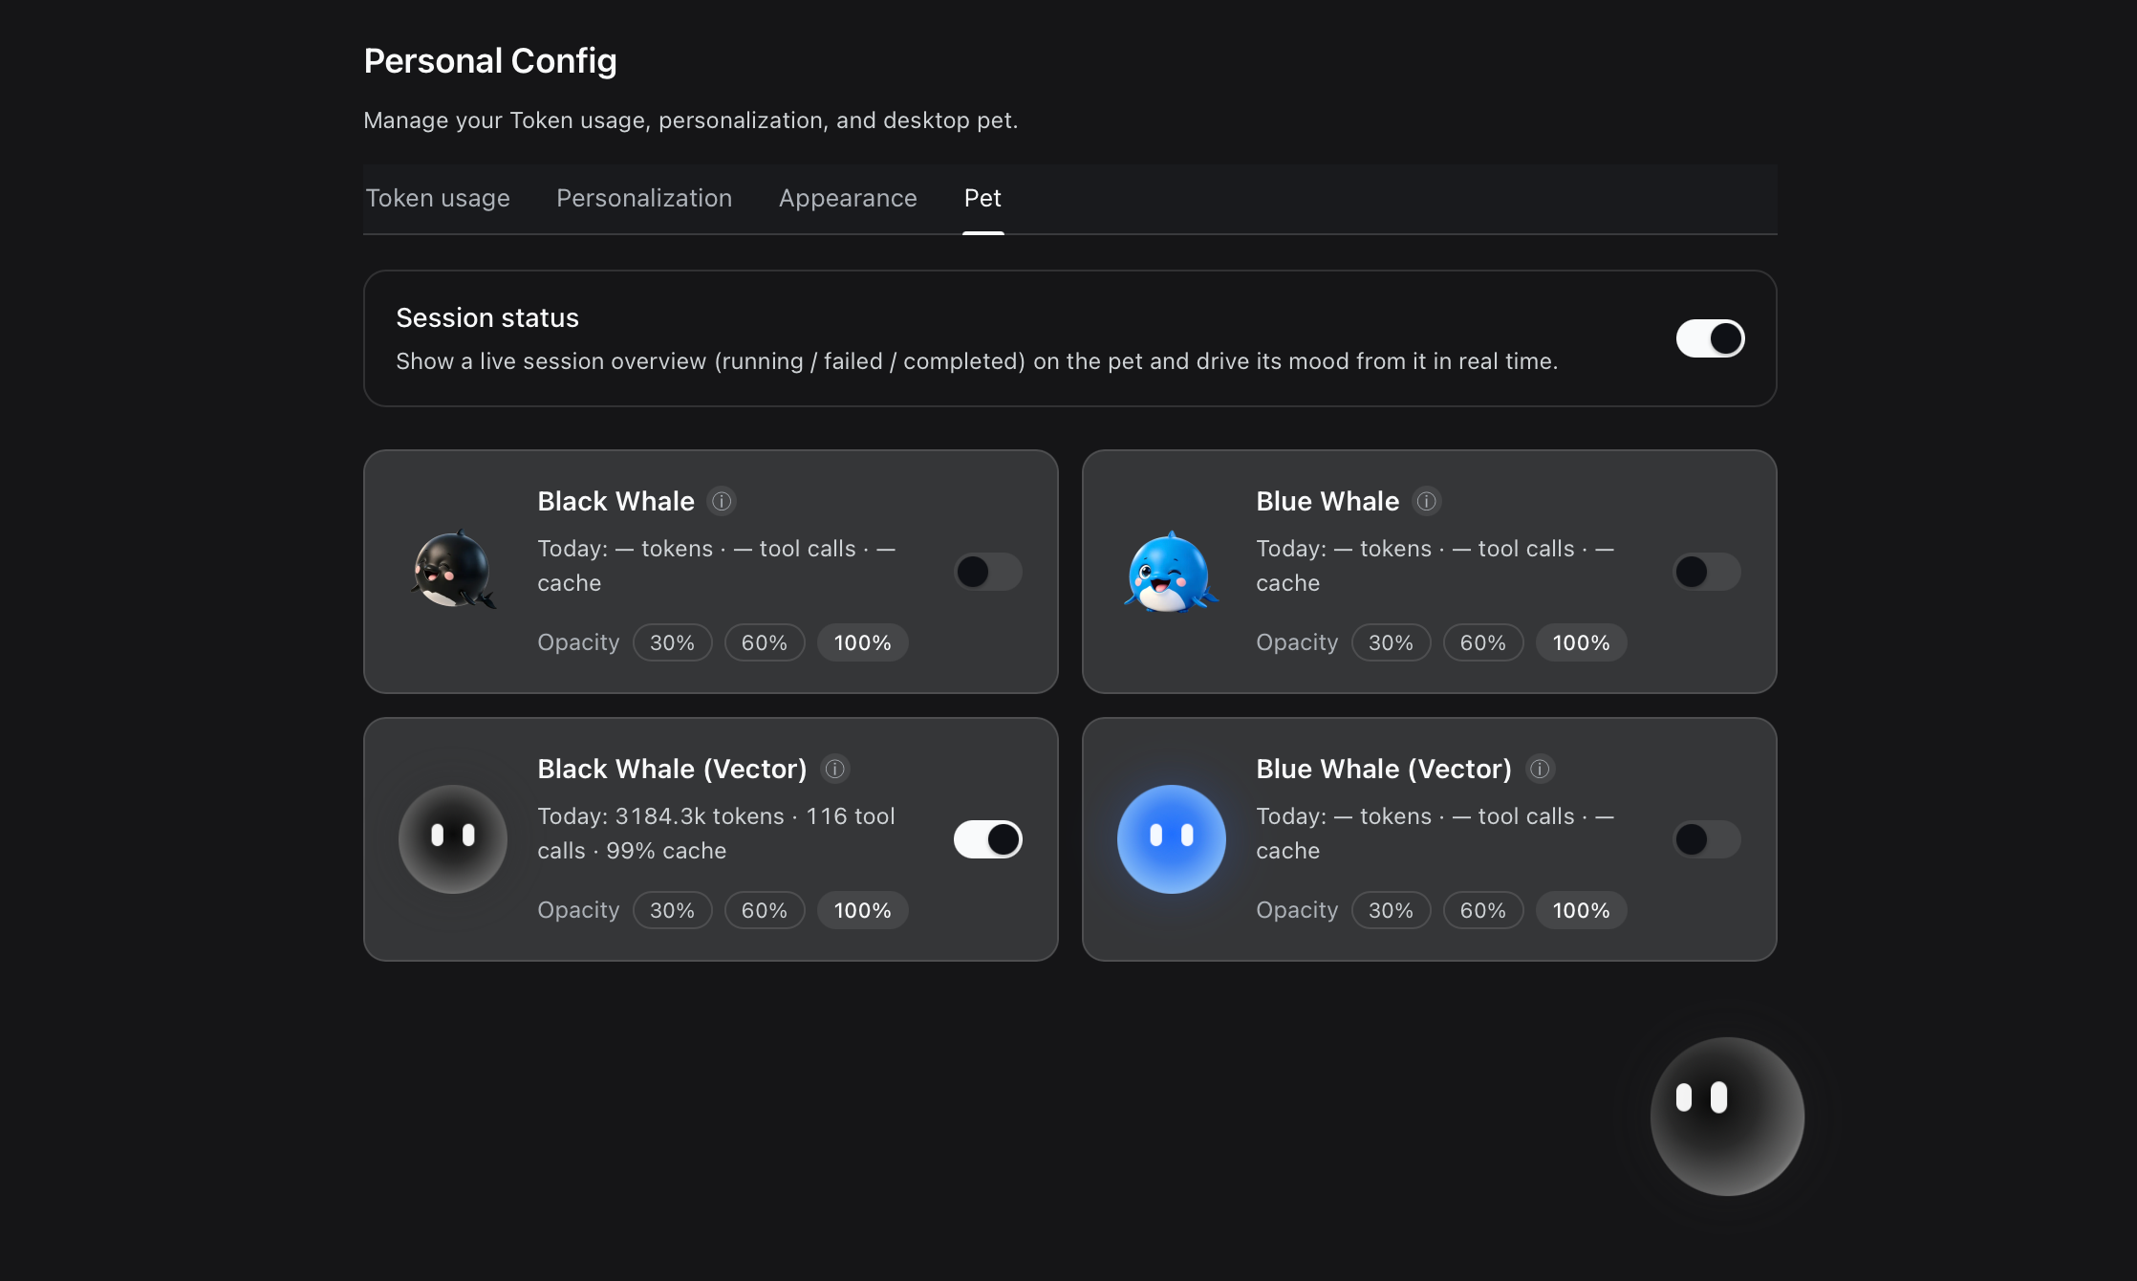Choose 60% opacity for Black Whale (Vector)
This screenshot has width=2137, height=1281.
coord(765,910)
